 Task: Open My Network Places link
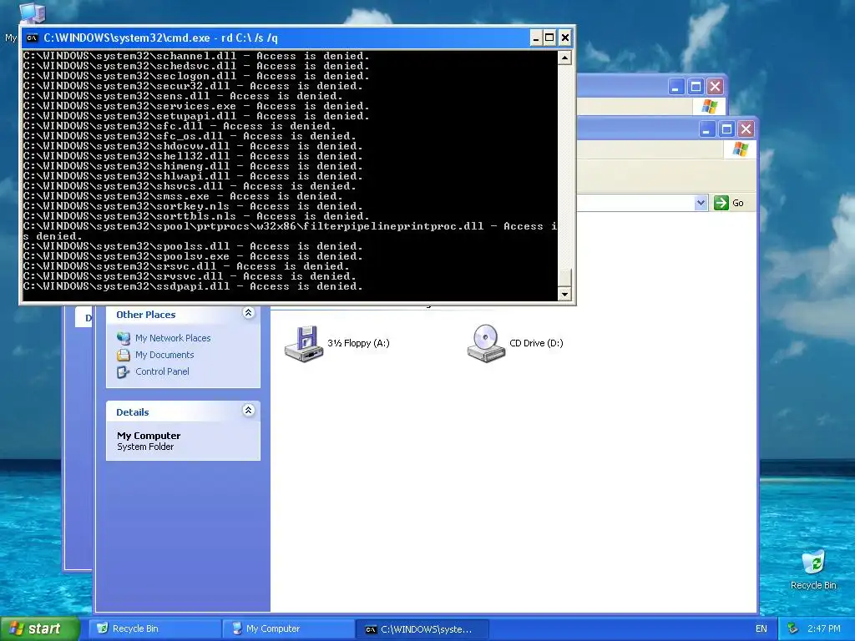tap(173, 338)
